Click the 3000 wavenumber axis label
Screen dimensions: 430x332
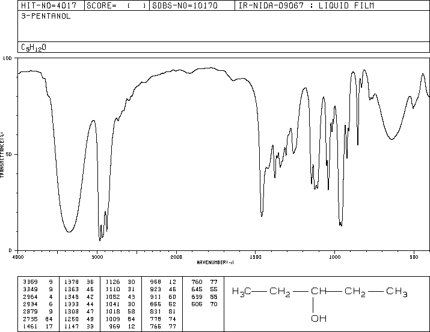point(97,257)
